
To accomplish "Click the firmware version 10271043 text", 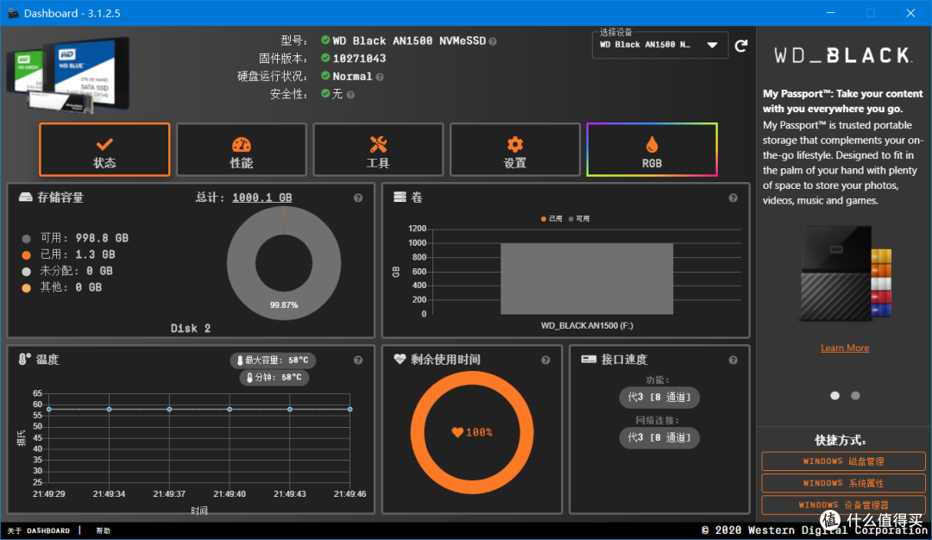I will point(359,58).
